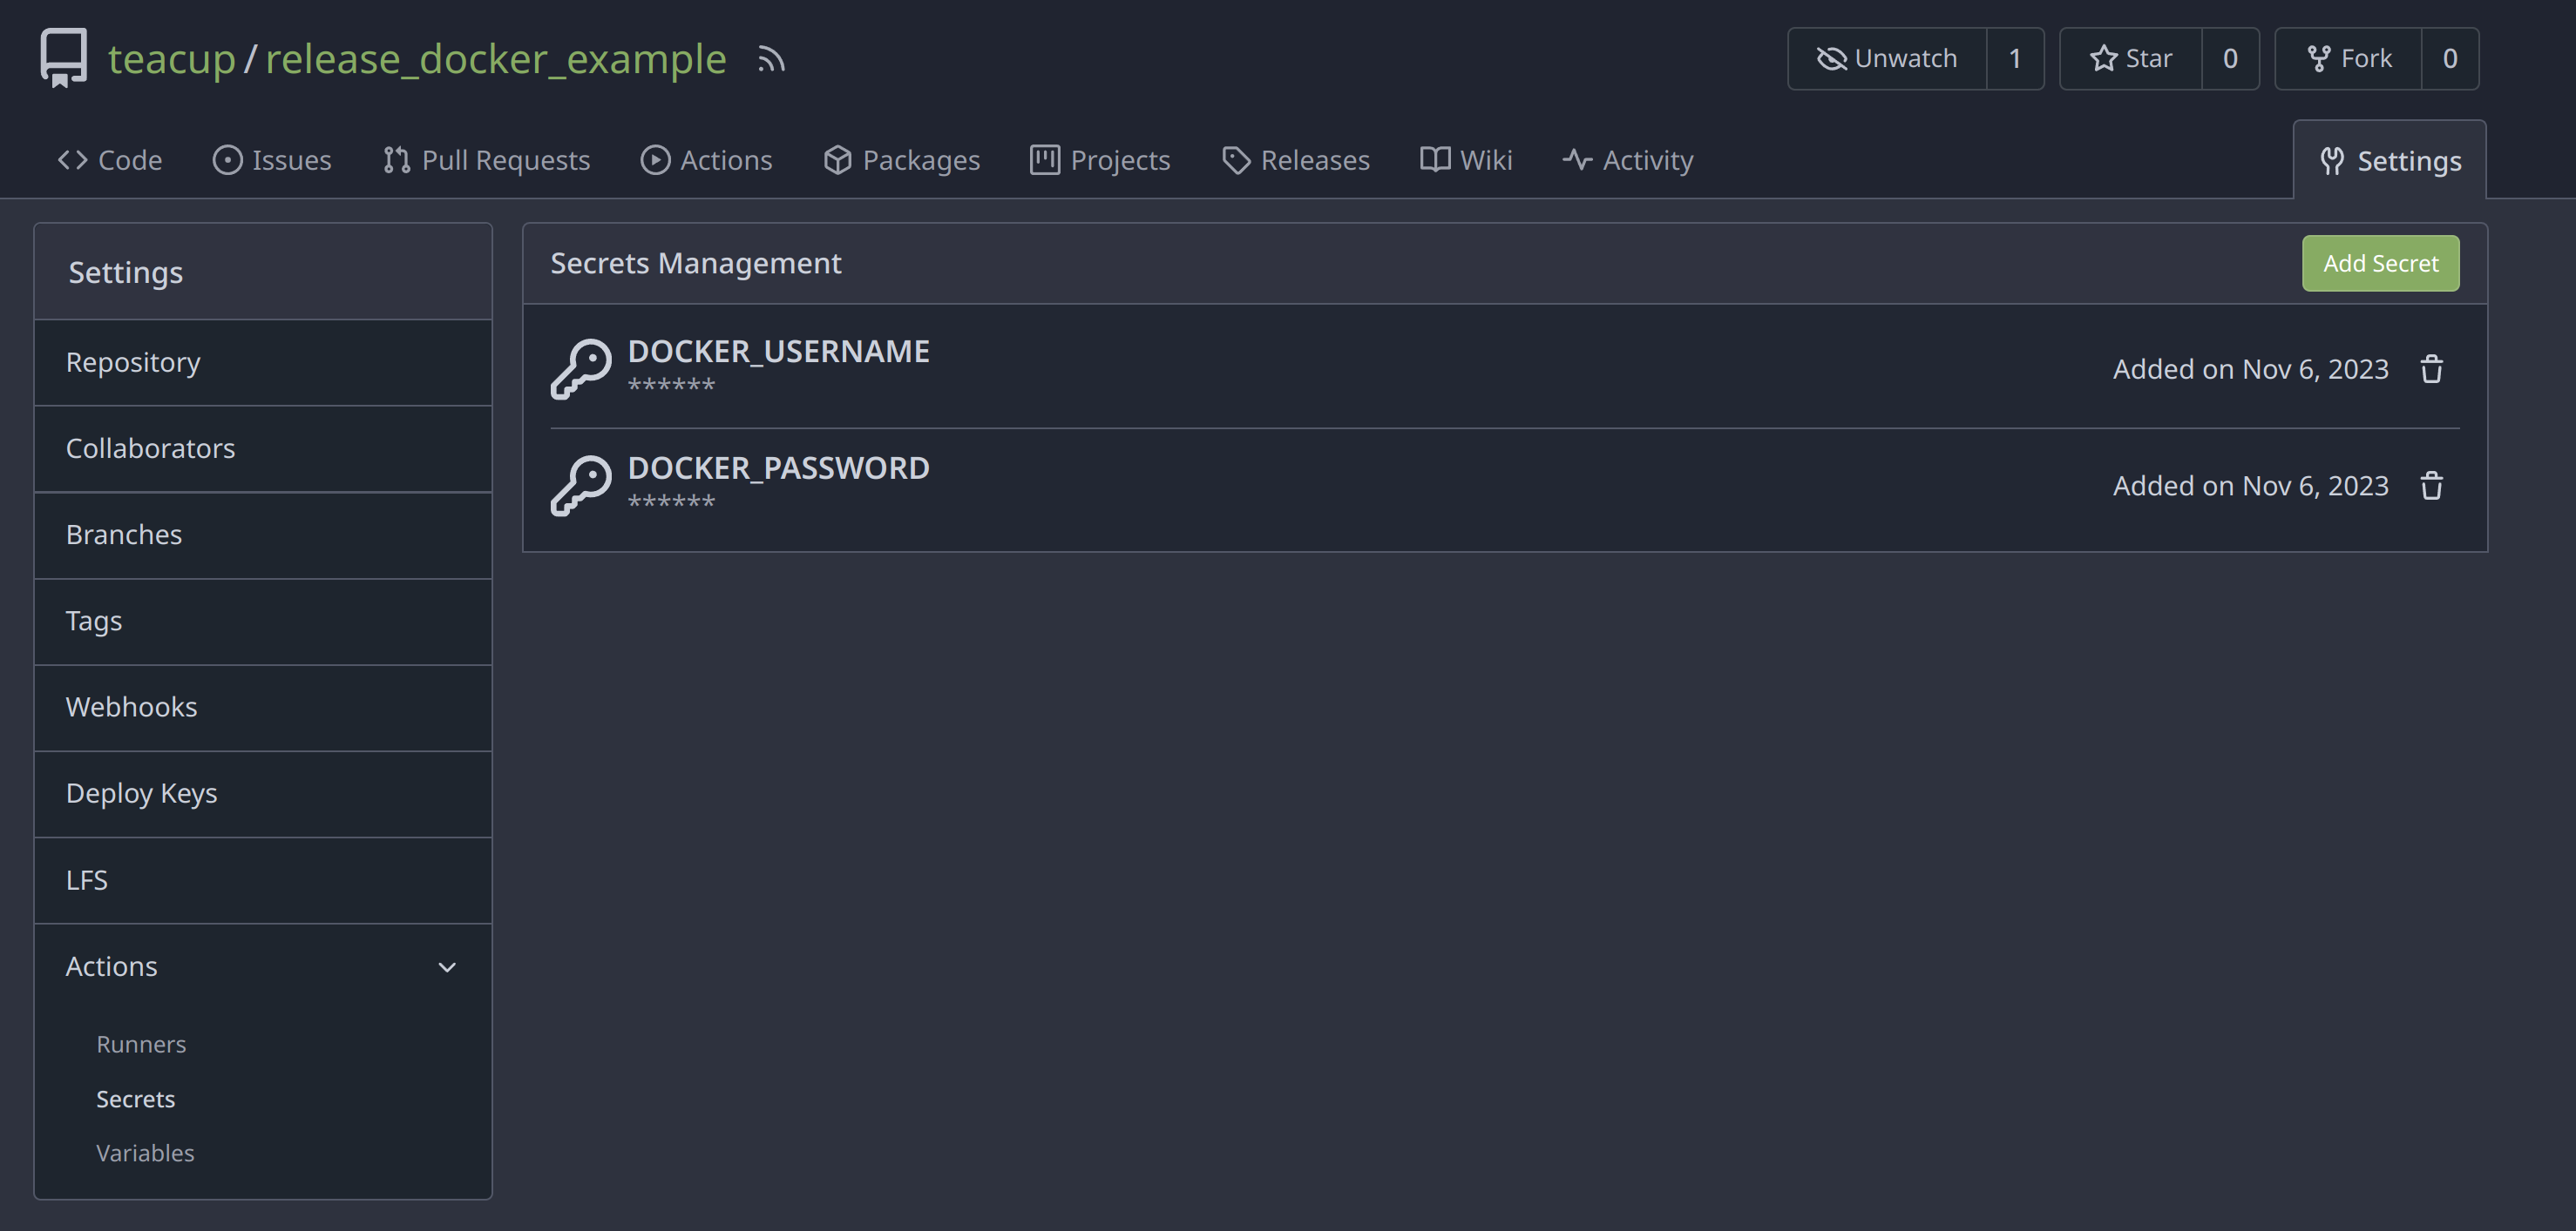Select Runners in the sidebar
2576x1231 pixels.
[141, 1043]
